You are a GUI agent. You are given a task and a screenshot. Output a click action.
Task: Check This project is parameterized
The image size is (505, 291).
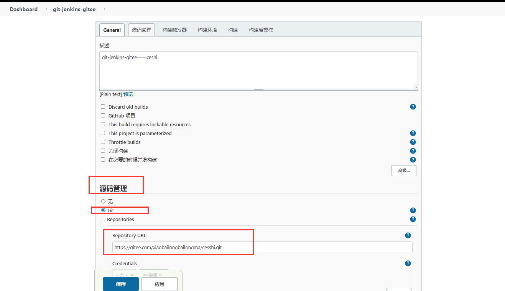point(103,133)
